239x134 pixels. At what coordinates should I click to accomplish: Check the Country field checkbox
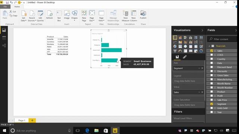click(x=212, y=59)
